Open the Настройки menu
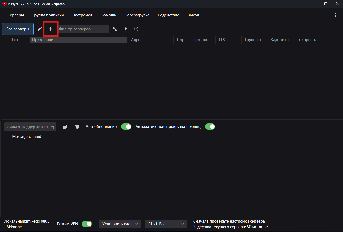 pos(82,15)
